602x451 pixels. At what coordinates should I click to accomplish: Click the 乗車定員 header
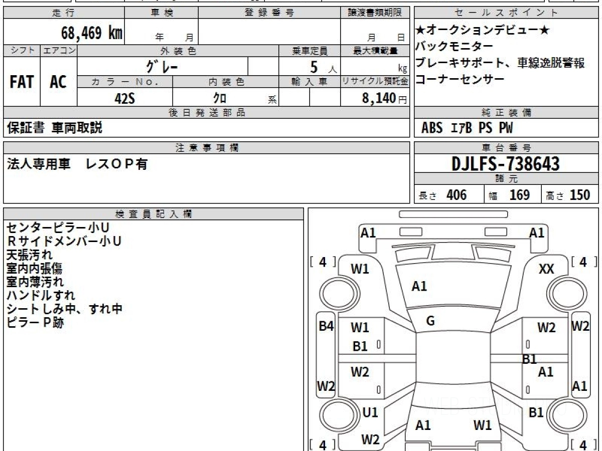[310, 51]
